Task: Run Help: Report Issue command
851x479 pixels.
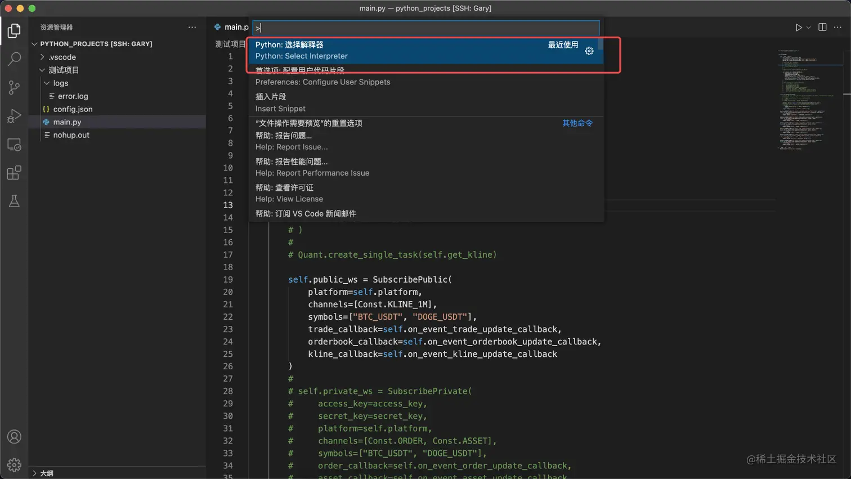Action: (425, 141)
